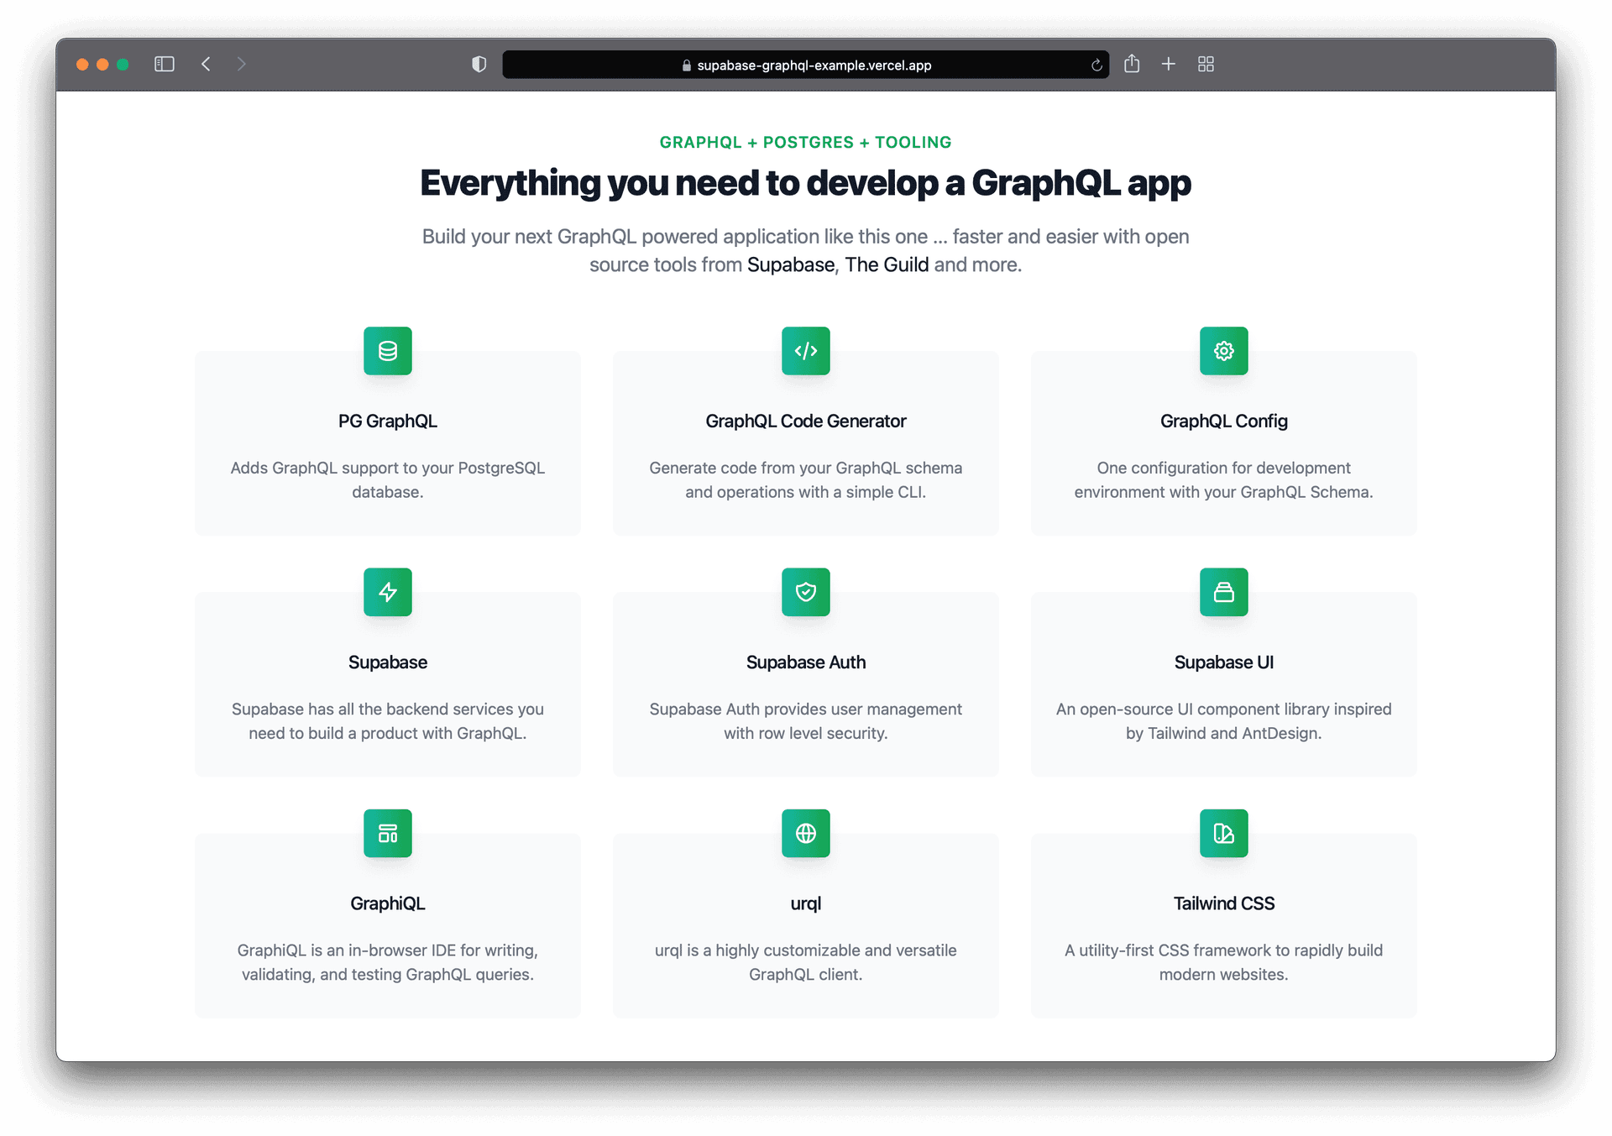Image resolution: width=1612 pixels, height=1136 pixels.
Task: Select the urql globe icon
Action: (x=805, y=833)
